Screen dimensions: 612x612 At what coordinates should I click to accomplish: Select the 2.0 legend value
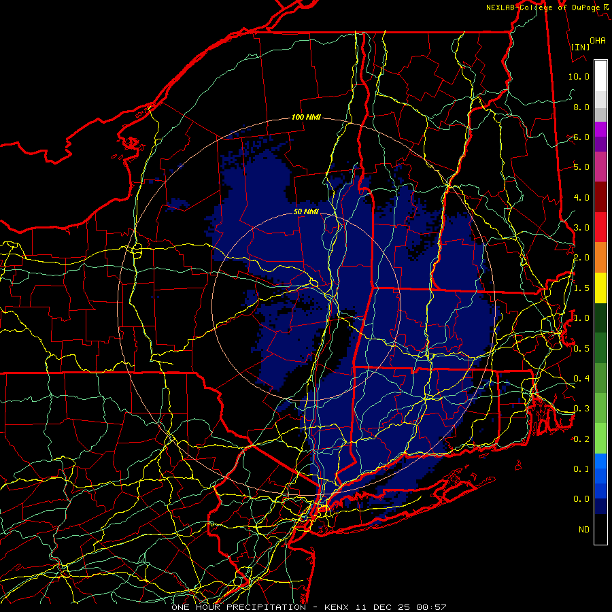[581, 258]
